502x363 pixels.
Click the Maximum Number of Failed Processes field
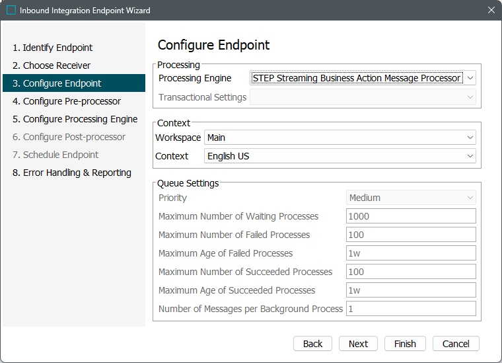coord(410,235)
